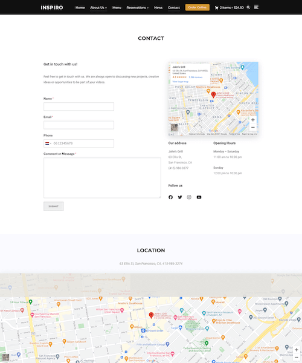Viewport: 302px width, 363px height.
Task: Submit the contact form
Action: [x=53, y=206]
